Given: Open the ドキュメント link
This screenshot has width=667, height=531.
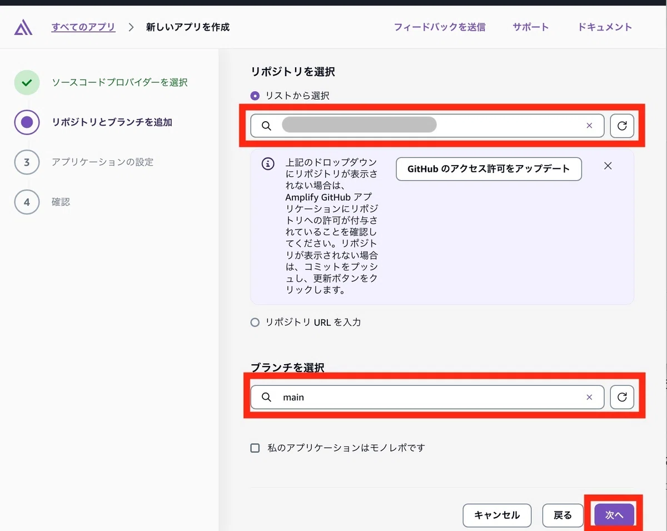Looking at the screenshot, I should [x=605, y=27].
